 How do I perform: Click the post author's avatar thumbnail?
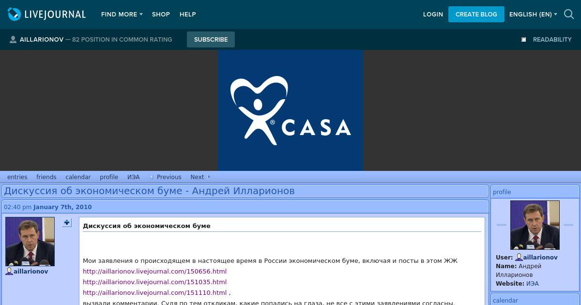[30, 242]
